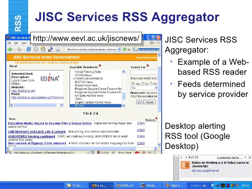Select the TASI feed
This screenshot has width=252, height=189.
coord(78,99)
